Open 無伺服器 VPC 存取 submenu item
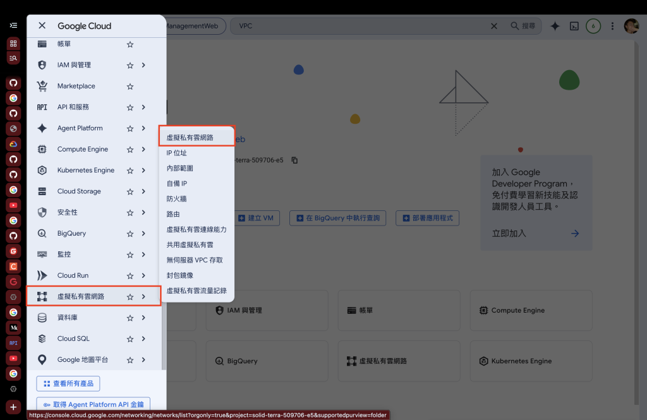The width and height of the screenshot is (647, 420). point(197,260)
